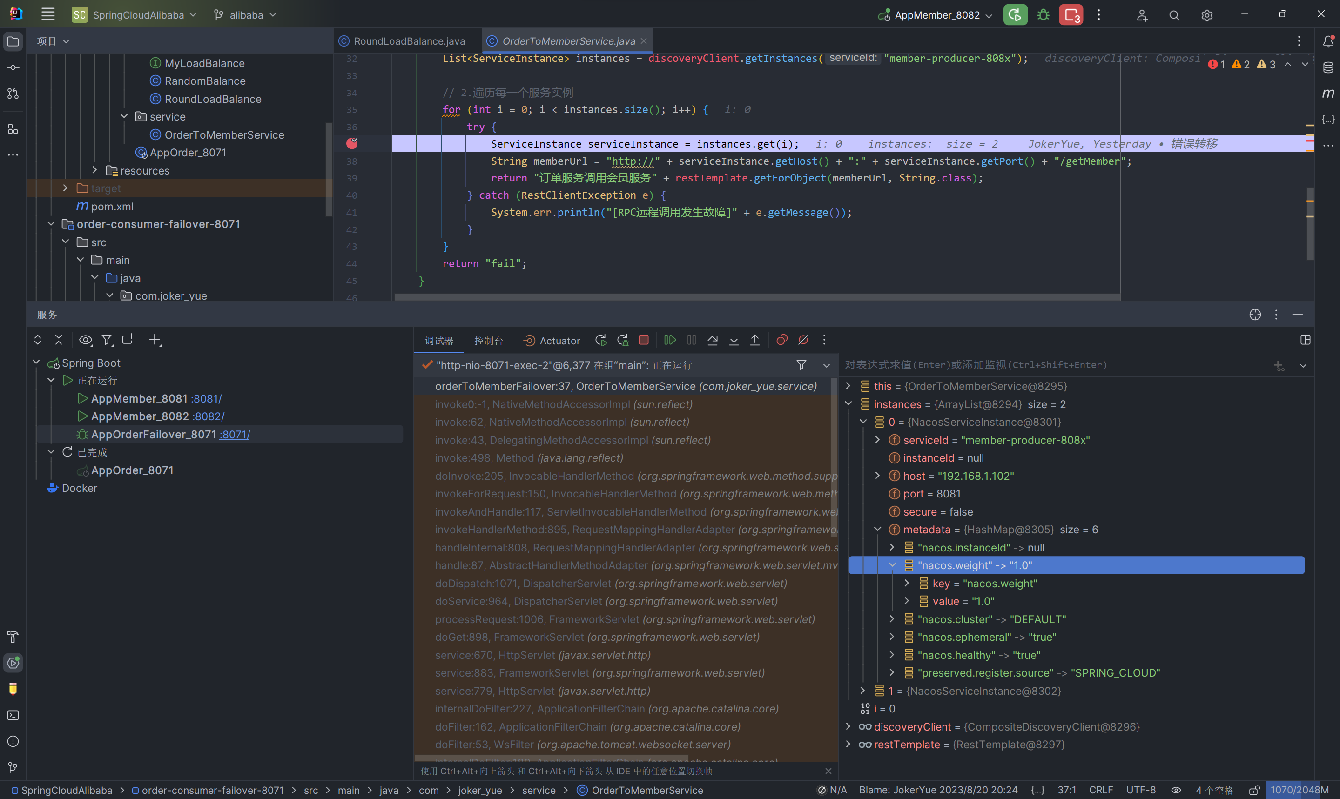Open the Maven tool window icon
The image size is (1340, 799).
[1327, 93]
